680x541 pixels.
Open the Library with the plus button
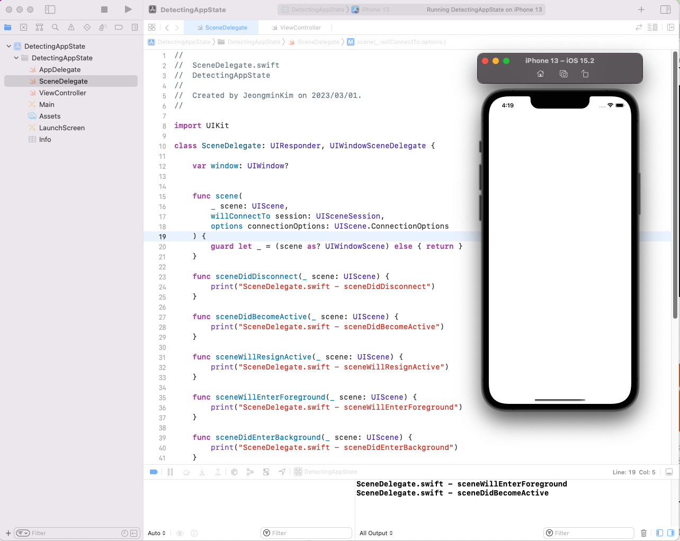point(641,10)
